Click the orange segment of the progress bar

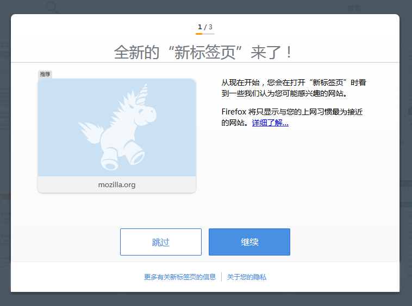199,34
